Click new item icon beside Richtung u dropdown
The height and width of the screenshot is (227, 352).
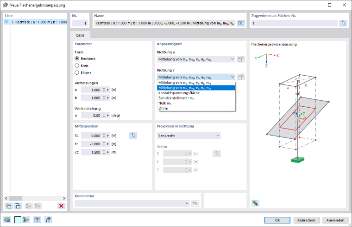coord(241,59)
